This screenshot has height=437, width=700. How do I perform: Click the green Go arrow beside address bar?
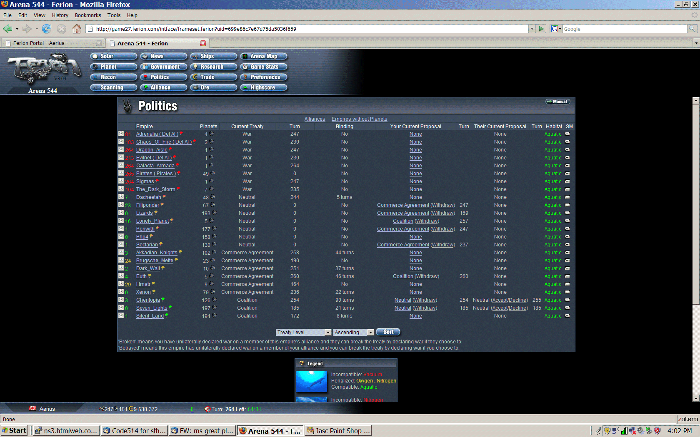tap(541, 29)
